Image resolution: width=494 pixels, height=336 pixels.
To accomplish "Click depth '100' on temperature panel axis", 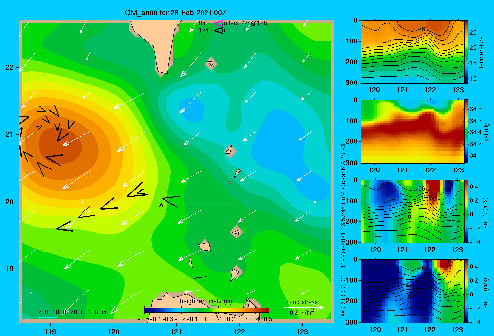I will coord(352,41).
